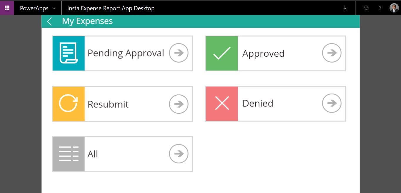This screenshot has height=193, width=401.
Task: Click the help question mark icon
Action: coord(380,8)
